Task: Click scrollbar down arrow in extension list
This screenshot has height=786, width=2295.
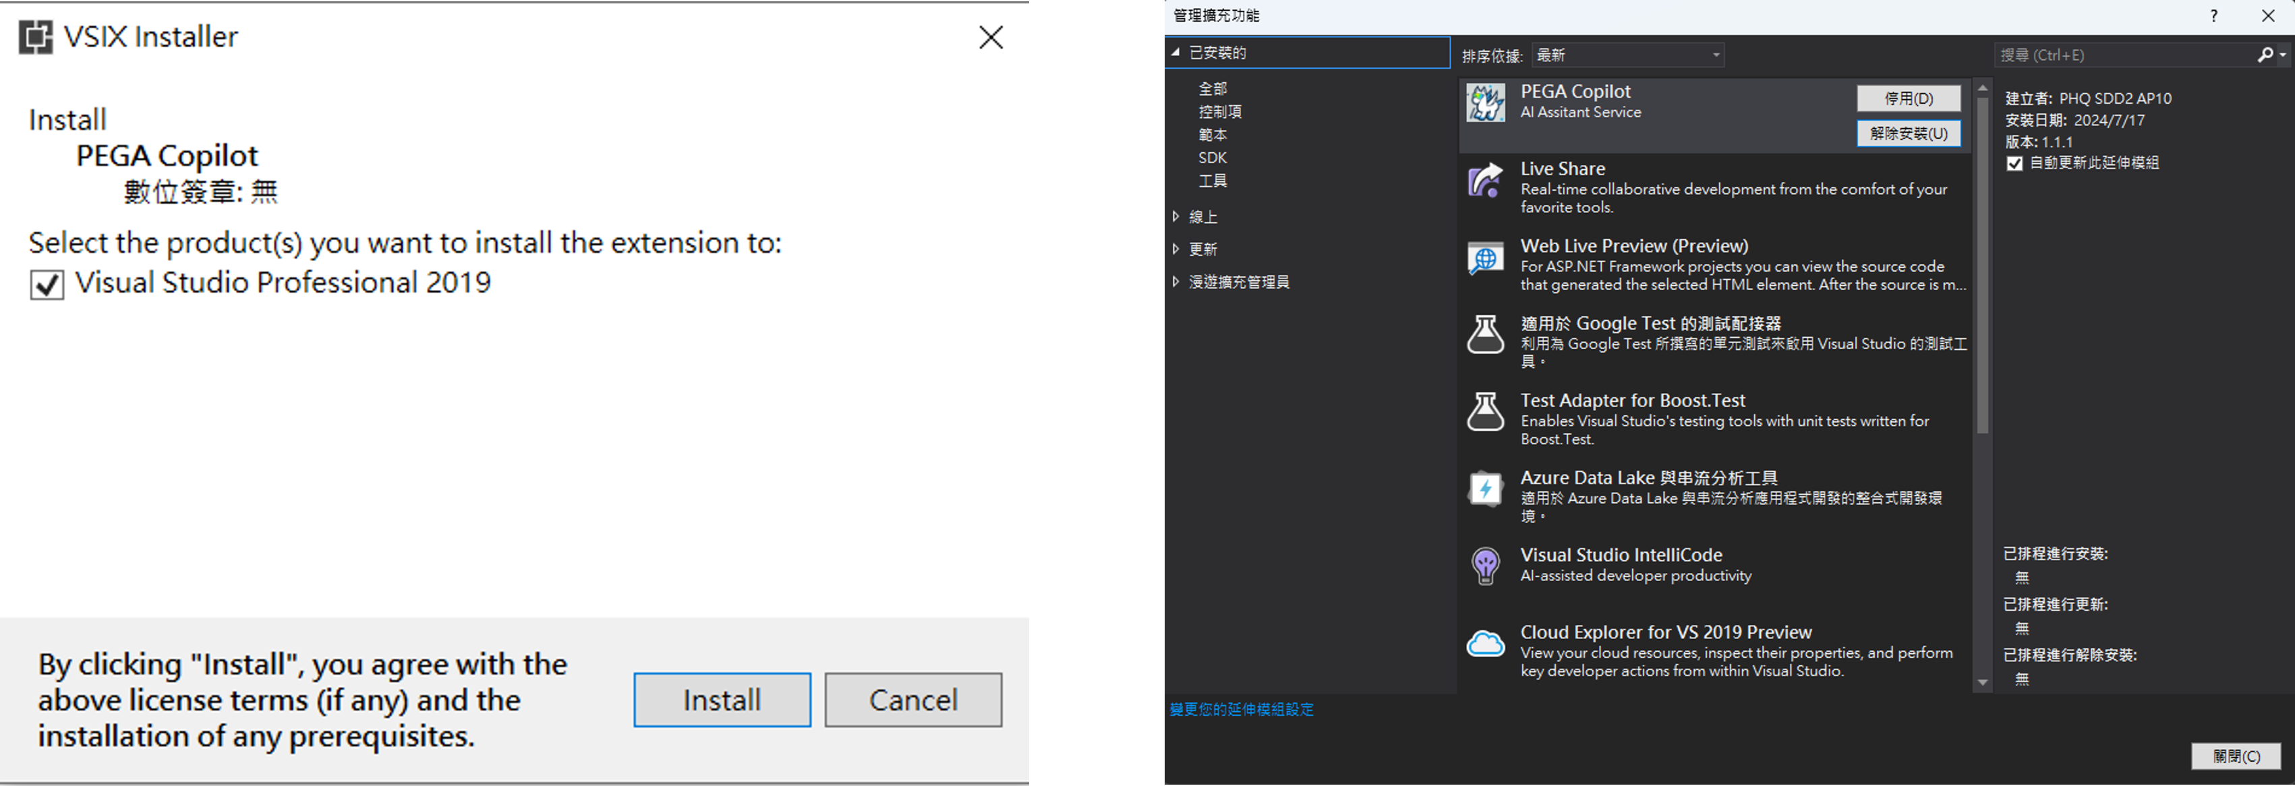Action: pos(1982,684)
